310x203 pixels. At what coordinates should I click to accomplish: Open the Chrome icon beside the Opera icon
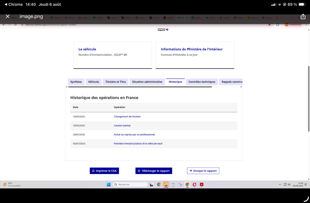(x=188, y=184)
